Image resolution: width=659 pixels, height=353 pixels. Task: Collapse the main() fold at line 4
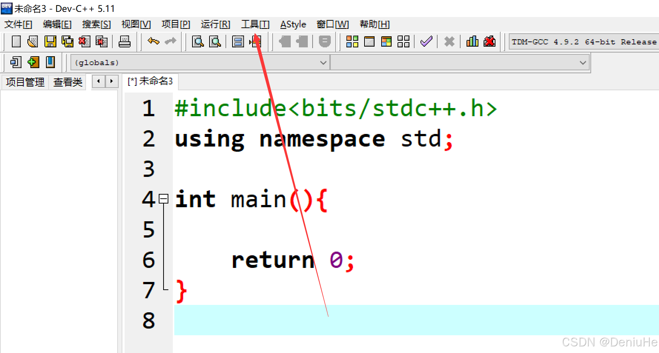click(x=164, y=199)
